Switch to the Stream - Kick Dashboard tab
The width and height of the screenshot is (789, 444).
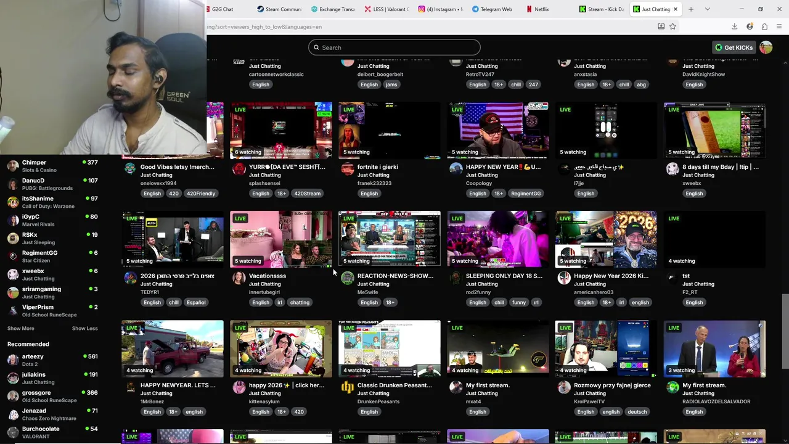click(601, 9)
